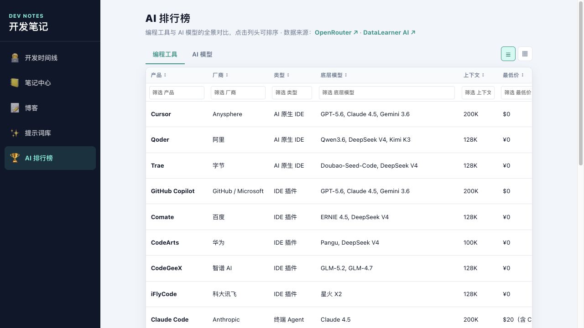584x328 pixels.
Task: Click the Anysphere vendor cell
Action: [x=227, y=114]
